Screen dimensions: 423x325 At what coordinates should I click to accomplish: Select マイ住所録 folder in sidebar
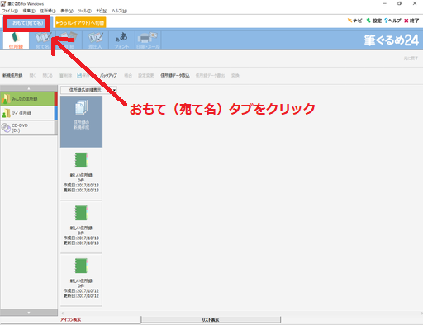(28, 113)
